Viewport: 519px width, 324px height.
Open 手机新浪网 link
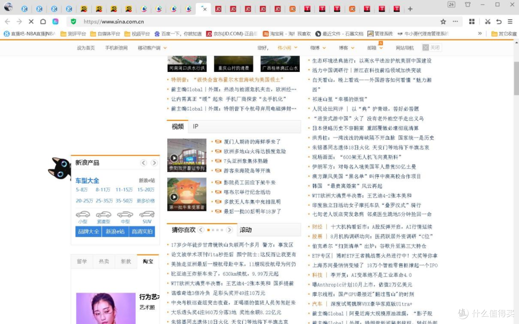point(116,48)
